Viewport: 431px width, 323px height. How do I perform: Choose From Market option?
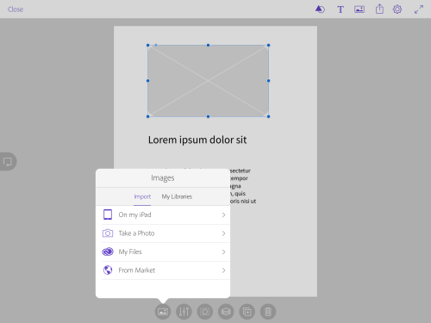pyautogui.click(x=163, y=270)
